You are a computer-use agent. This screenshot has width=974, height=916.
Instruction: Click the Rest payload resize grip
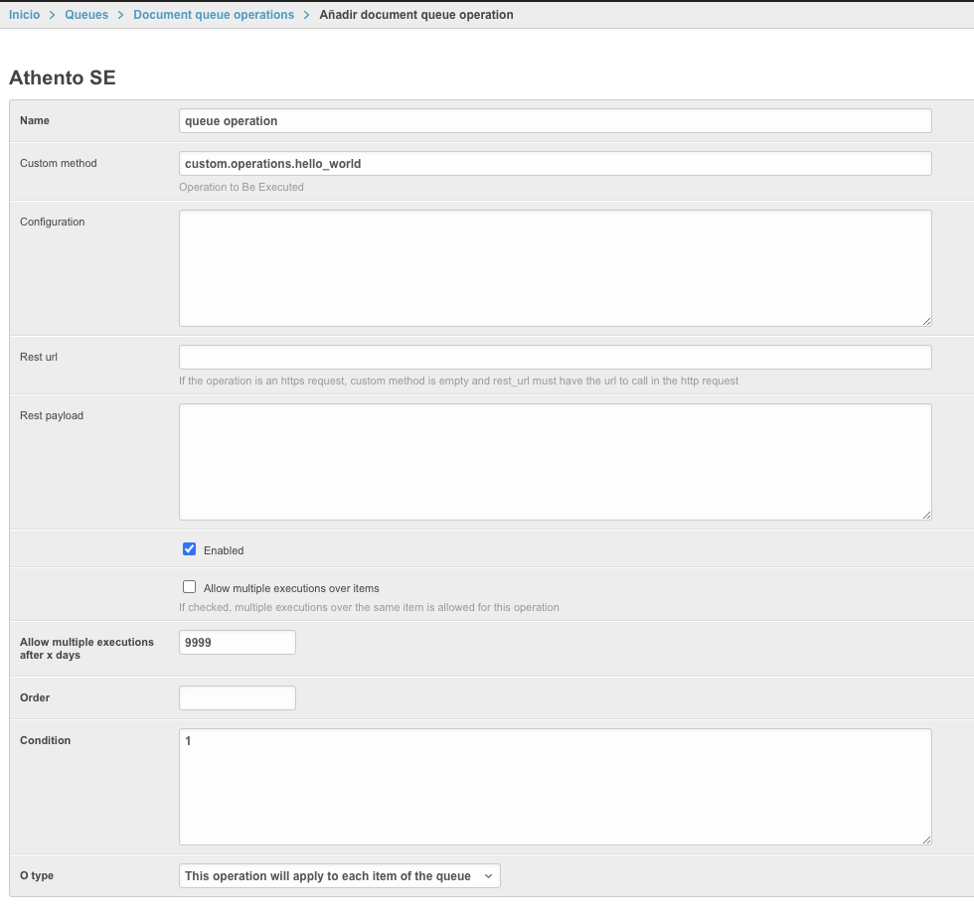point(926,514)
